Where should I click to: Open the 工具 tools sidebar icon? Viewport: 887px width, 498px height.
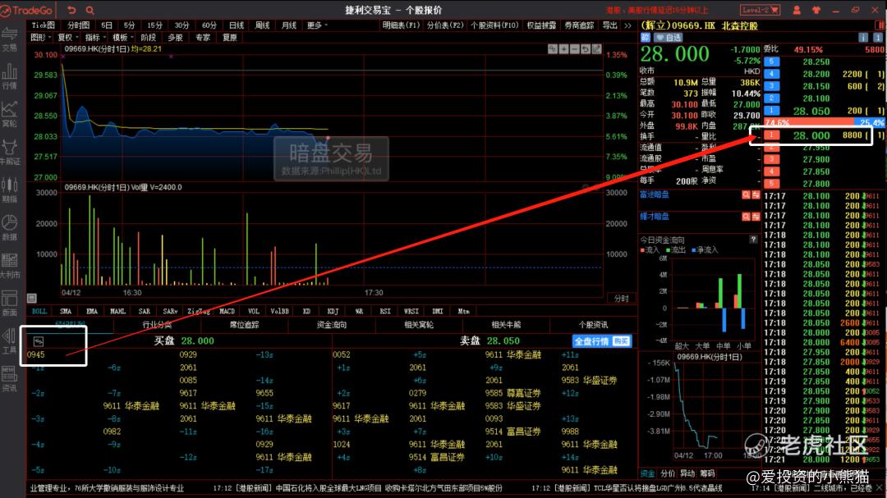[10, 340]
